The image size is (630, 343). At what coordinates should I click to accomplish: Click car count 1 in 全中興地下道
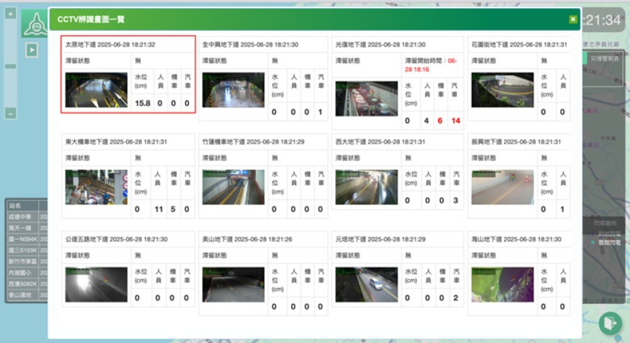(320, 112)
